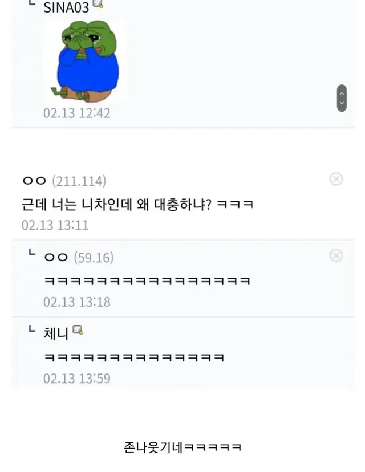Click the timestamp 02.13 12:42
The width and height of the screenshot is (365, 472).
click(x=76, y=113)
